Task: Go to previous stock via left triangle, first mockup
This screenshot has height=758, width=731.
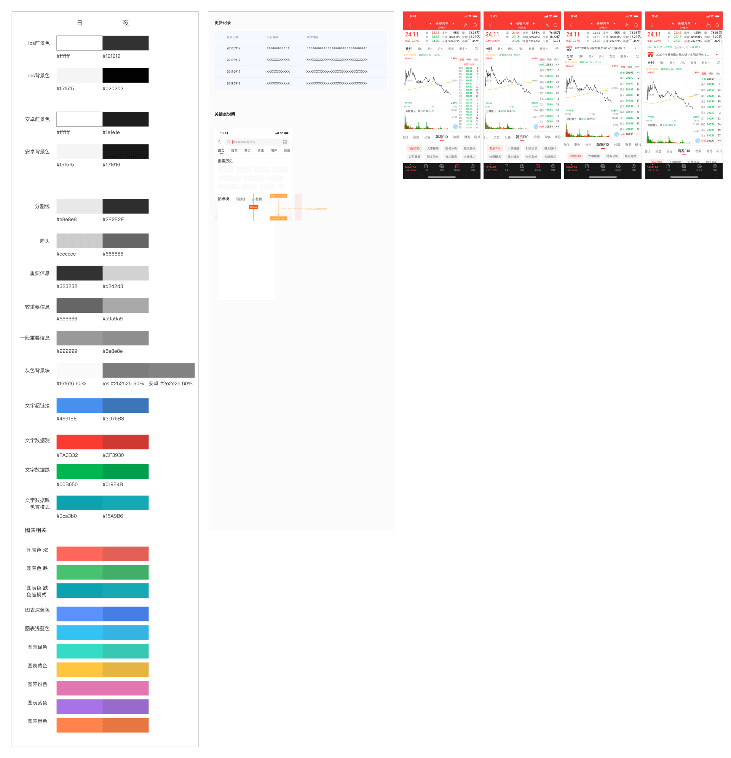Action: (430, 24)
